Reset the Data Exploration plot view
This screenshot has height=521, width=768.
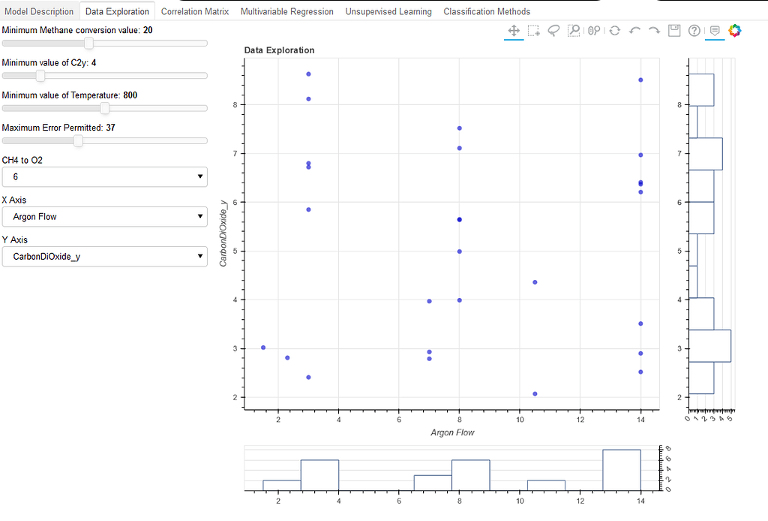click(615, 30)
